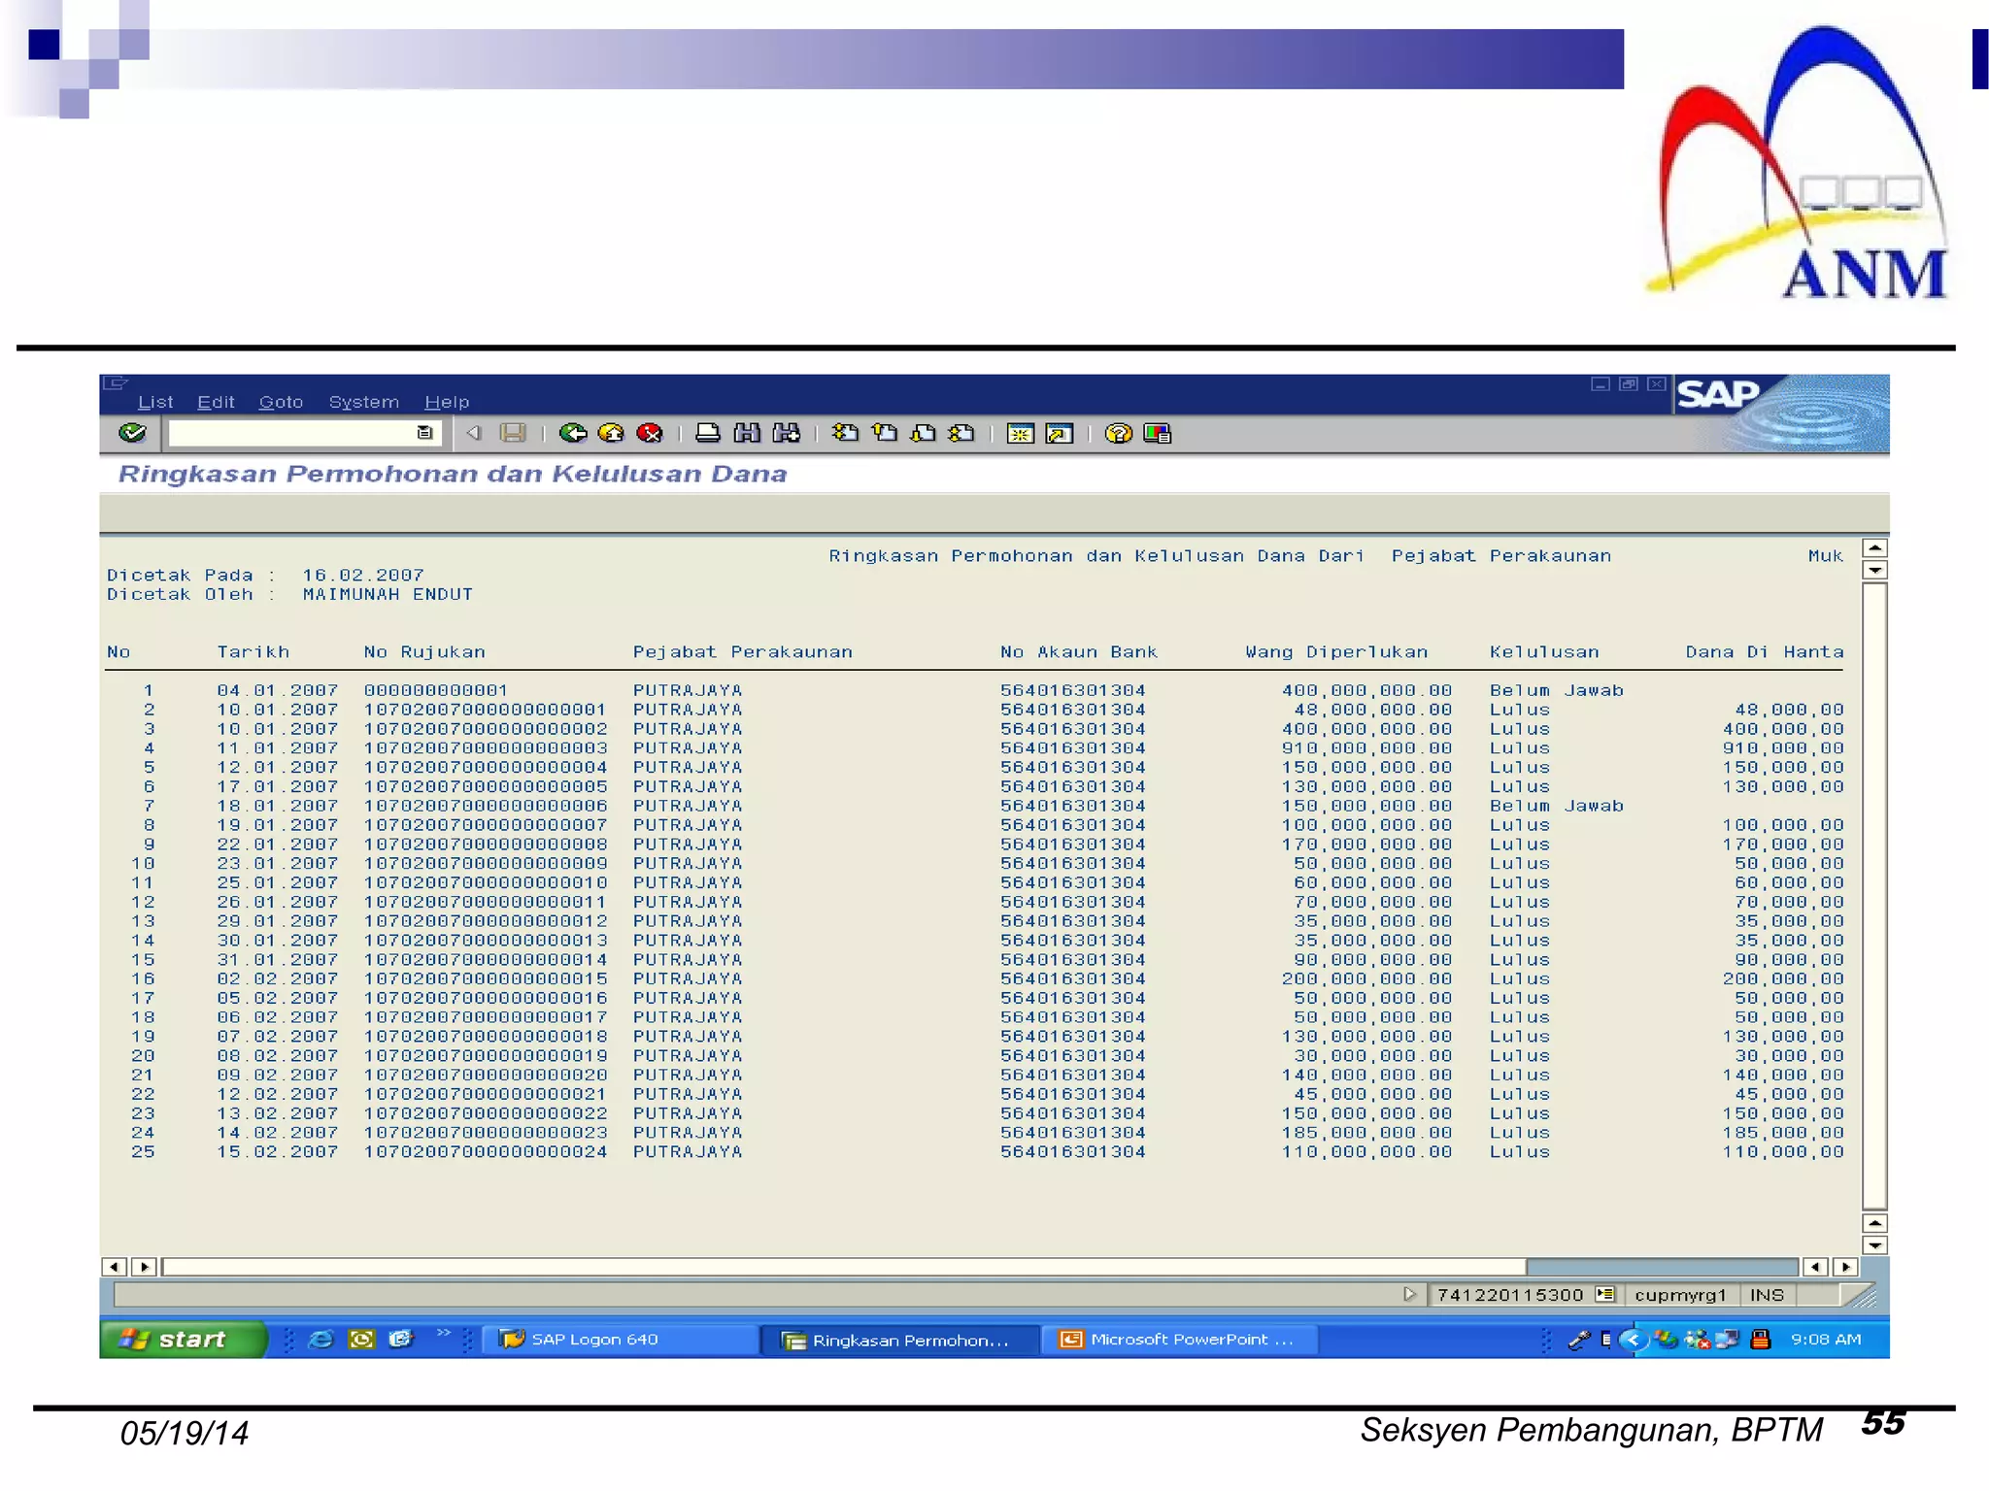
Task: Click the horizontal scrollbar thumb
Action: [x=843, y=1267]
